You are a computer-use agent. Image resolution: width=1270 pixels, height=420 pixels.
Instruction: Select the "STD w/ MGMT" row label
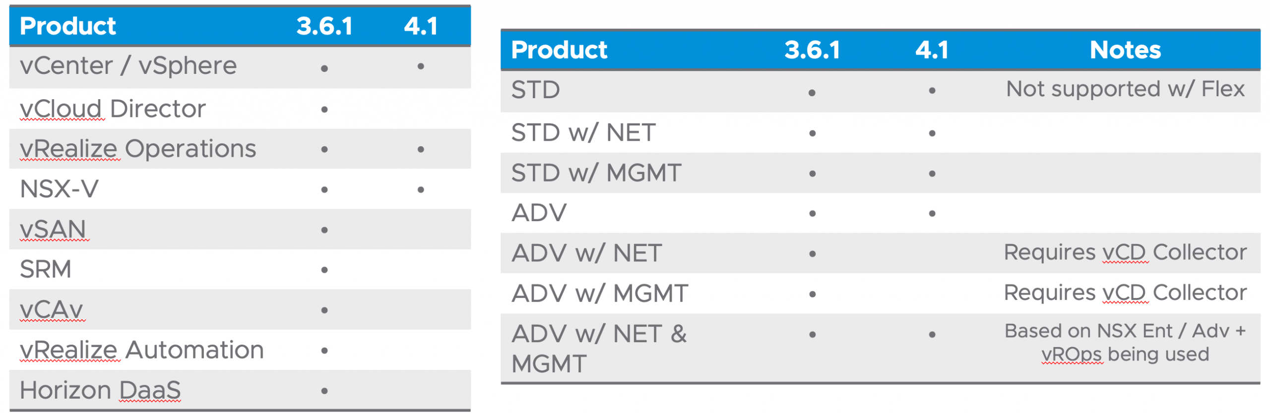pos(596,173)
